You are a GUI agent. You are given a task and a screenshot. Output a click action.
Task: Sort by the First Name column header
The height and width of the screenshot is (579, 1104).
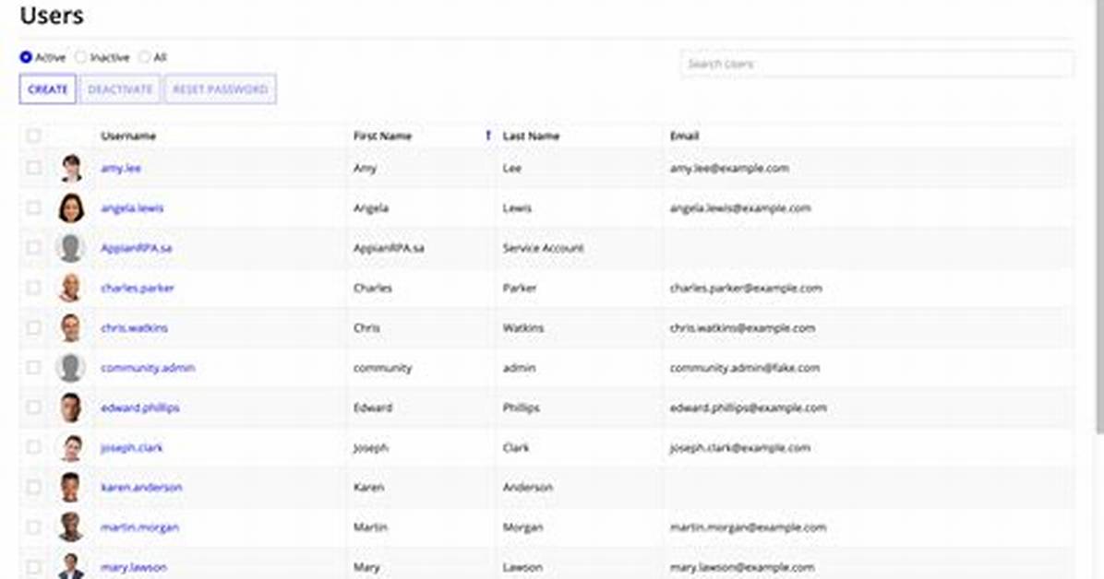coord(382,136)
